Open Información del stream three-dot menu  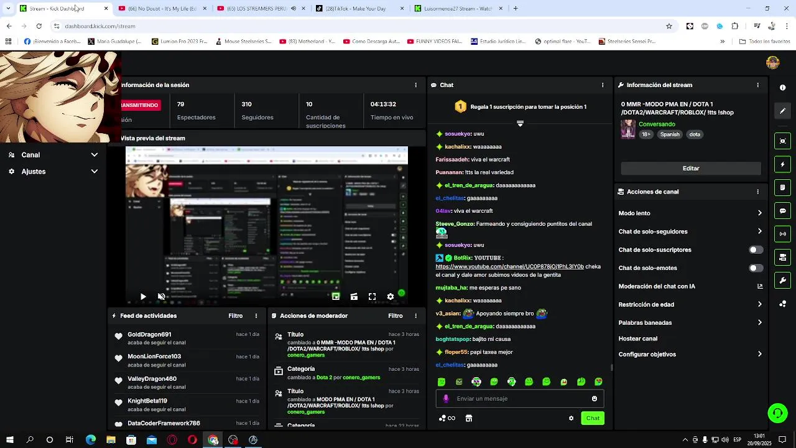(x=757, y=85)
